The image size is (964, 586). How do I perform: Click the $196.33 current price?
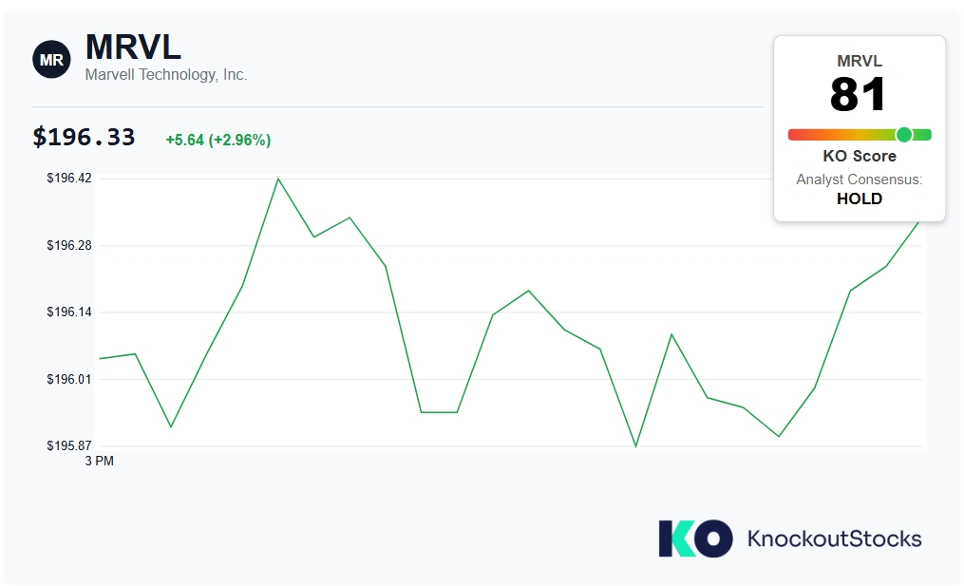click(84, 137)
